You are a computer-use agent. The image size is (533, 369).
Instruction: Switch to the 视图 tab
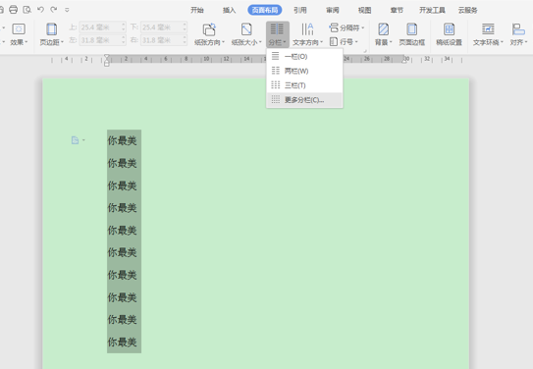(x=365, y=10)
